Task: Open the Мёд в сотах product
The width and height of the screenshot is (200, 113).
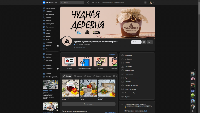Action: 89,90
